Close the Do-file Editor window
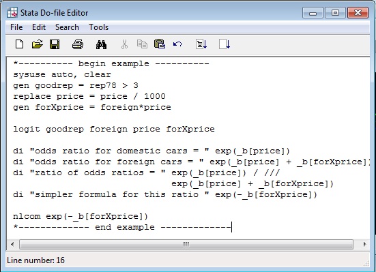 358,13
